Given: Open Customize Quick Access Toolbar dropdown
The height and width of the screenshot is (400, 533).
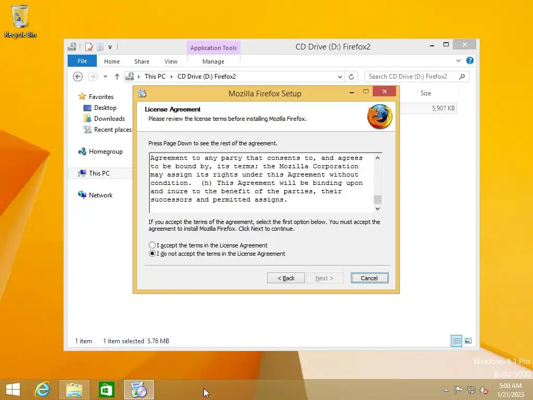Looking at the screenshot, I should (x=110, y=47).
